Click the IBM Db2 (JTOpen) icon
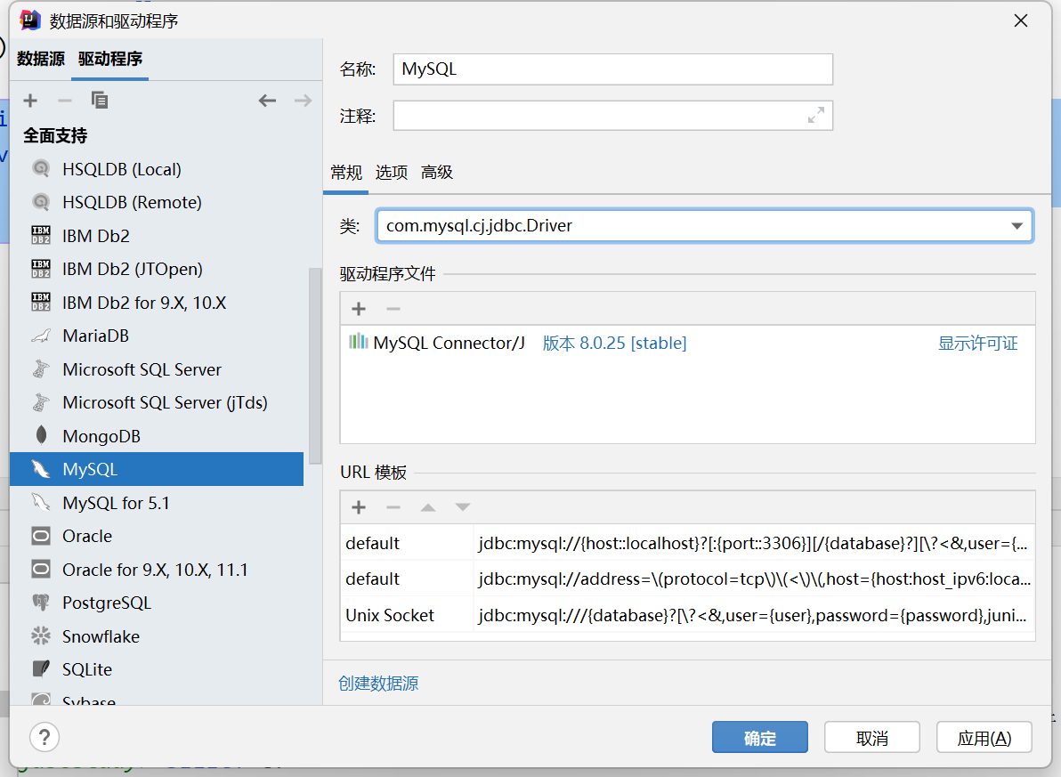This screenshot has height=777, width=1061. coord(41,269)
